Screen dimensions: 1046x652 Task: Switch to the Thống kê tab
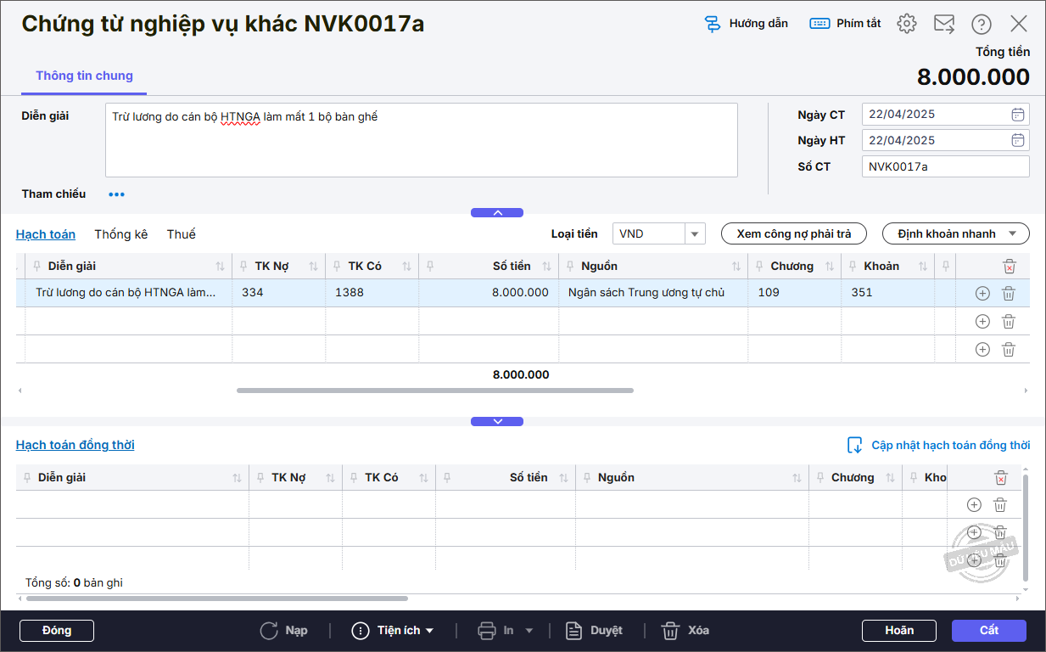coord(120,234)
